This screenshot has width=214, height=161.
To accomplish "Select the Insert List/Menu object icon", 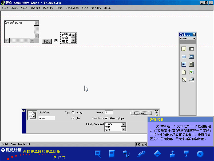I will coord(191,64).
